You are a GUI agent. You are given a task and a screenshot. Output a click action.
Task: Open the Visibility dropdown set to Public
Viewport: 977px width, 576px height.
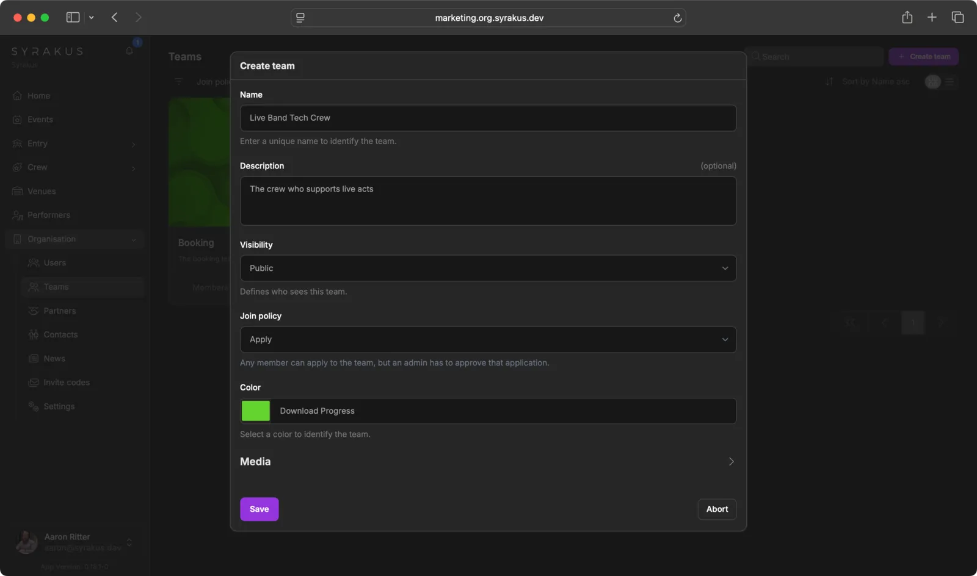[488, 268]
